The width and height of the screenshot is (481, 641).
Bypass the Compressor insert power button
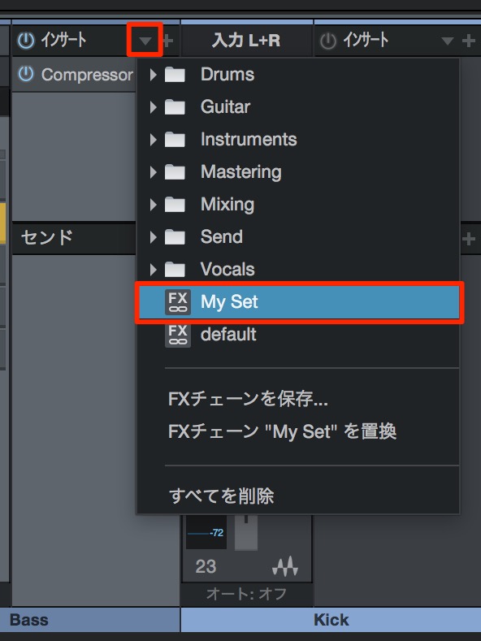pyautogui.click(x=26, y=74)
